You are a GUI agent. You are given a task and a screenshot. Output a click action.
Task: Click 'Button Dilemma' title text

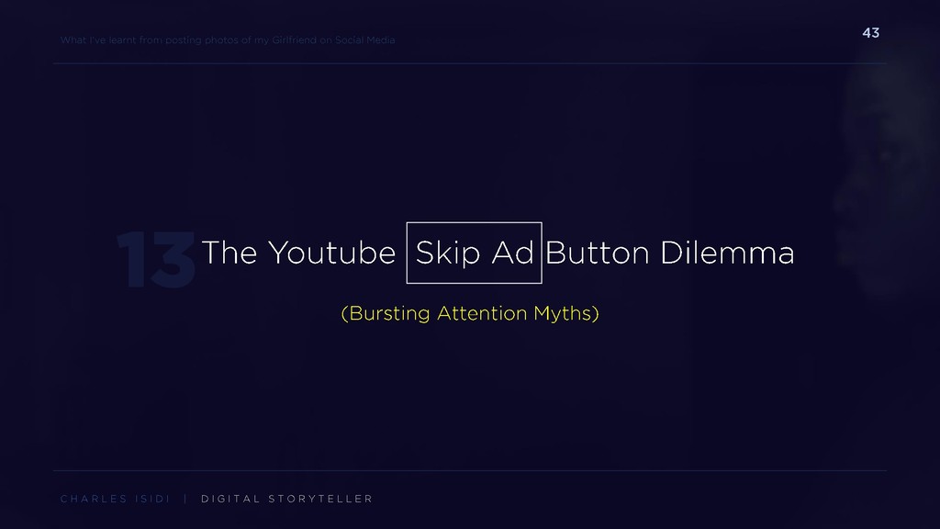point(669,253)
